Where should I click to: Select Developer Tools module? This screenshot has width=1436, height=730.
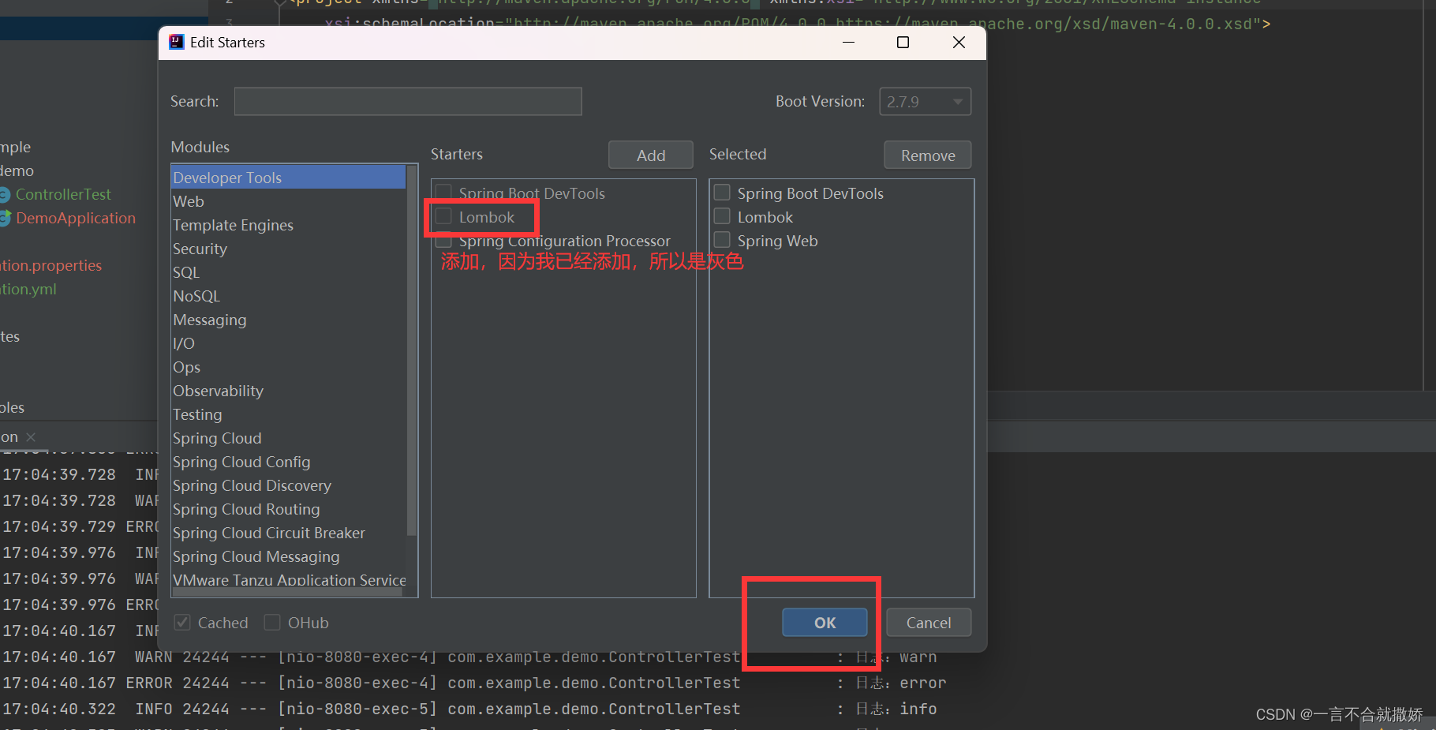coord(289,178)
